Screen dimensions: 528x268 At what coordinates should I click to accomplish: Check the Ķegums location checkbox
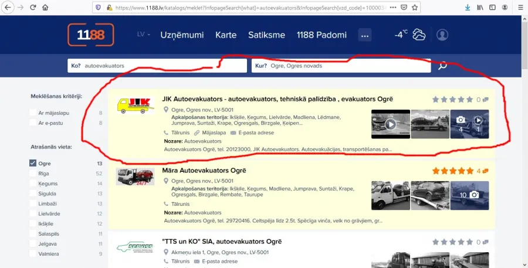point(33,184)
